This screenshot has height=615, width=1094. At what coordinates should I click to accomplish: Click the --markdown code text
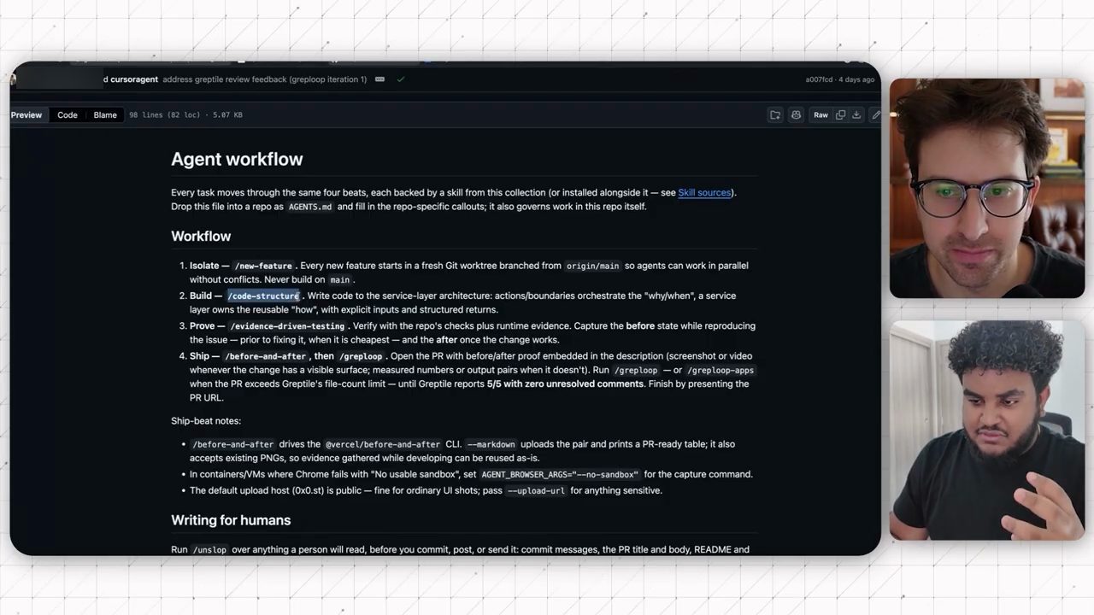[x=491, y=444]
